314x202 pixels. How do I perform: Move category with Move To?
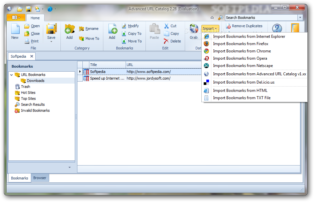pyautogui.click(x=89, y=38)
